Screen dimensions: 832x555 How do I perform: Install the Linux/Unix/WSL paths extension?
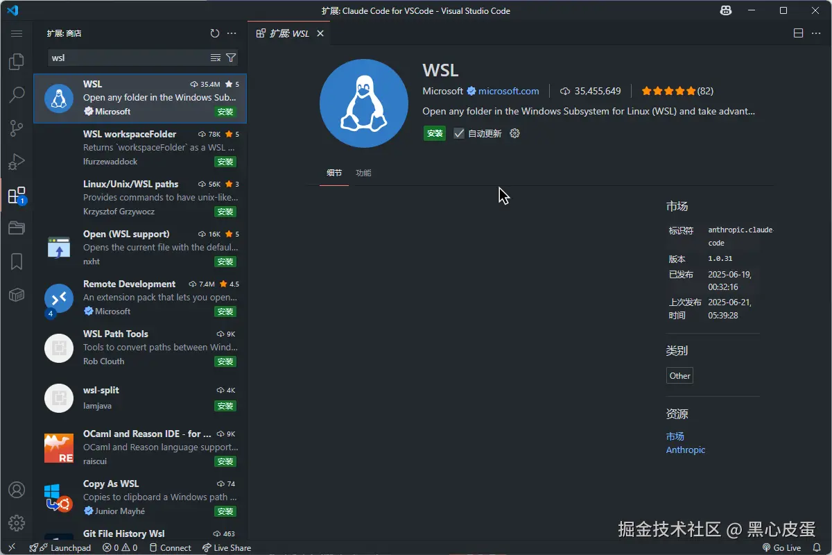click(x=225, y=212)
